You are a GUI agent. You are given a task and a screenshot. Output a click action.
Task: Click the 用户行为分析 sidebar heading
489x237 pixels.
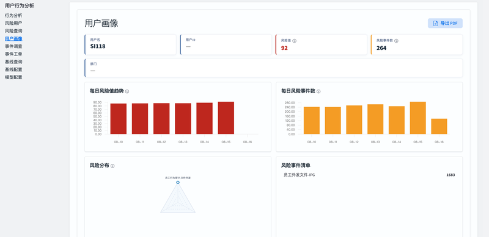tap(20, 5)
